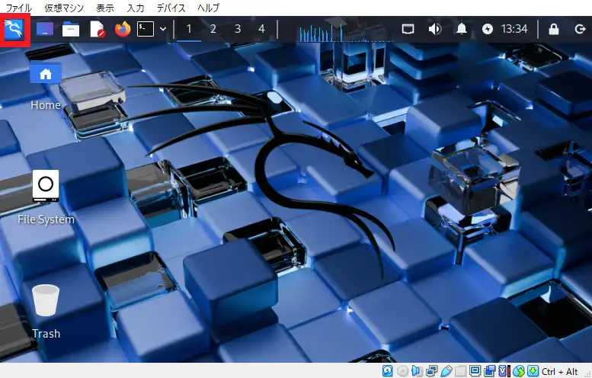Click the recording status bar icon
This screenshot has height=378, width=592.
coord(489,371)
